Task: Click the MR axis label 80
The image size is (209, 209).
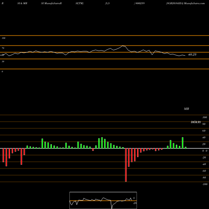Action: point(204,124)
